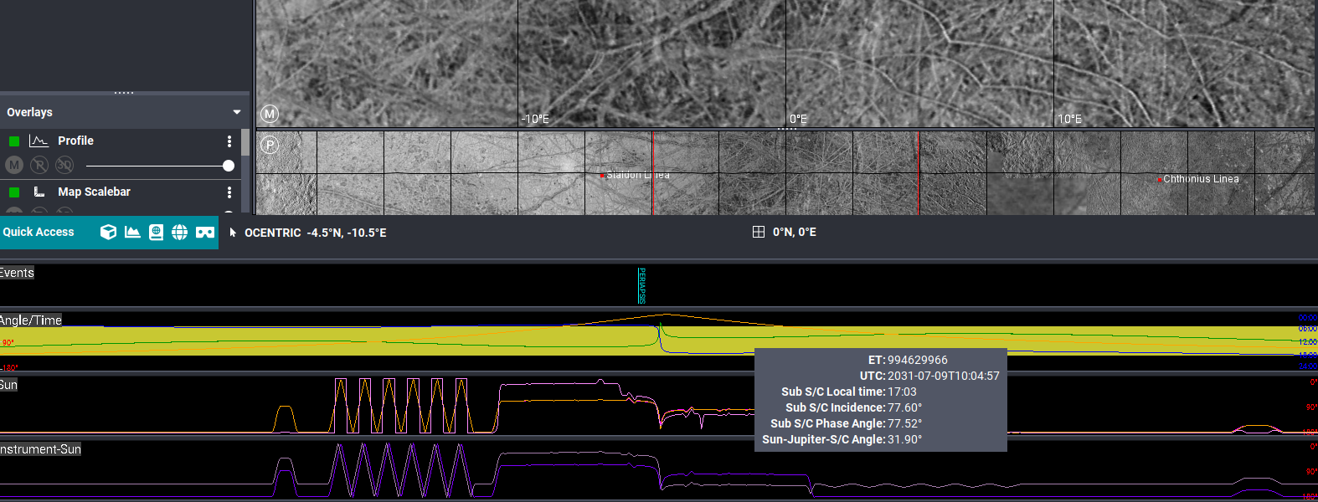
Task: Click the Overlays list scrollbar
Action: [245, 142]
